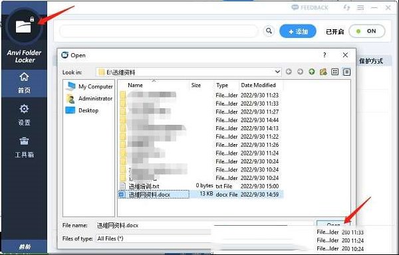Select file 迅维培训.txt

point(144,187)
